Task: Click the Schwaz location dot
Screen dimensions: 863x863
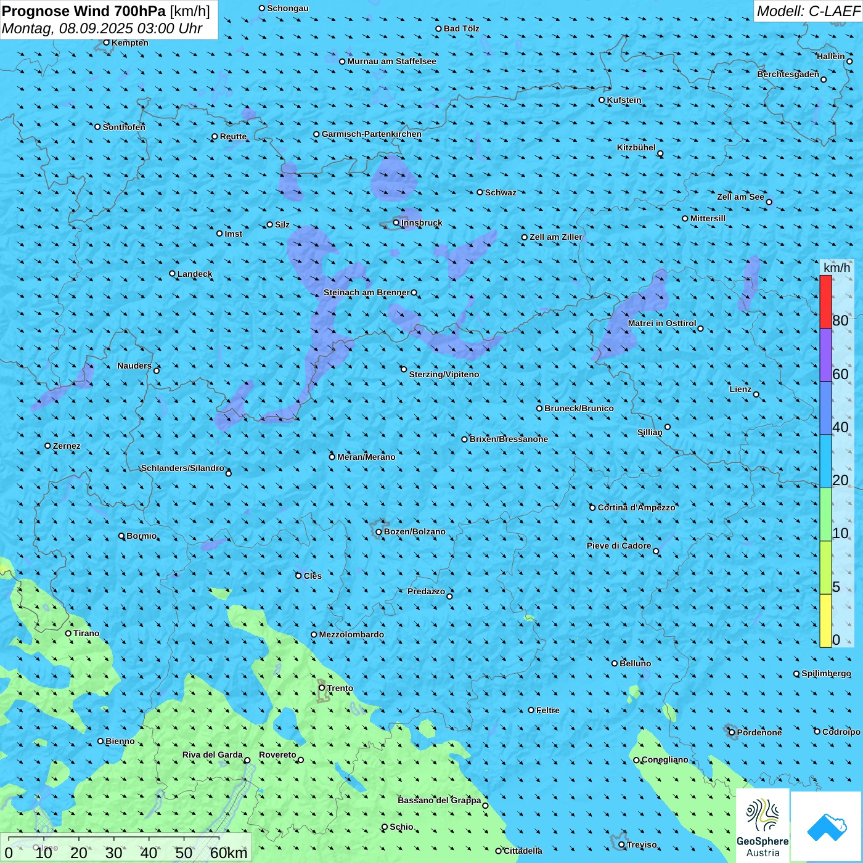Action: click(480, 192)
